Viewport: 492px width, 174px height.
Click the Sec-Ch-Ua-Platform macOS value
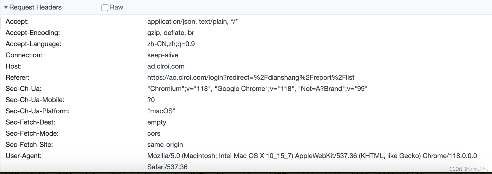click(x=161, y=111)
